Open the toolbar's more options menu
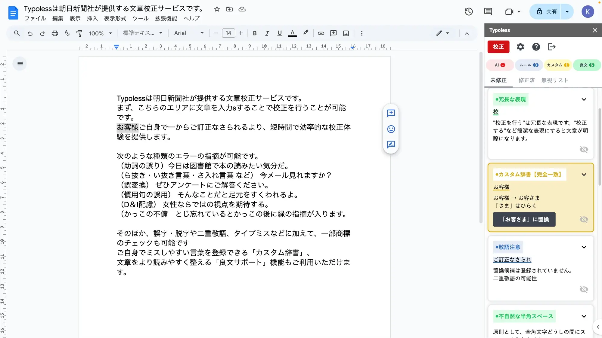The width and height of the screenshot is (602, 338). [362, 33]
